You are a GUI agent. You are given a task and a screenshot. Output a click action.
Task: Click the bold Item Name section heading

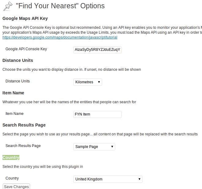[x=13, y=93]
